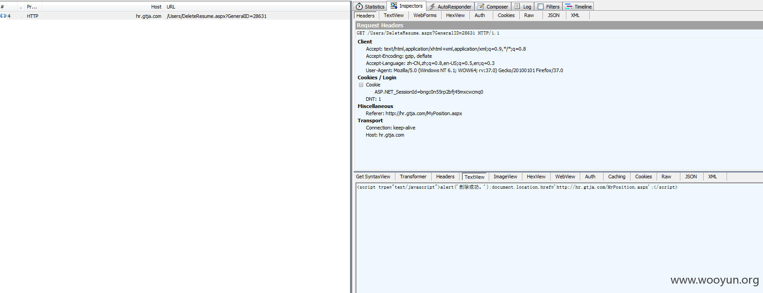Select the request TextView tab
The width and height of the screenshot is (763, 293).
pos(394,15)
